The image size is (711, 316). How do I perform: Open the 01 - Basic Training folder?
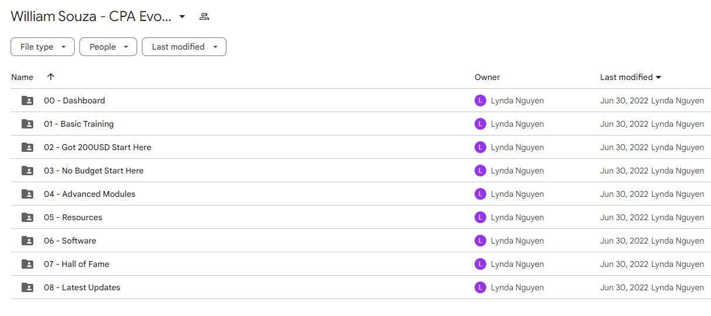pyautogui.click(x=79, y=124)
